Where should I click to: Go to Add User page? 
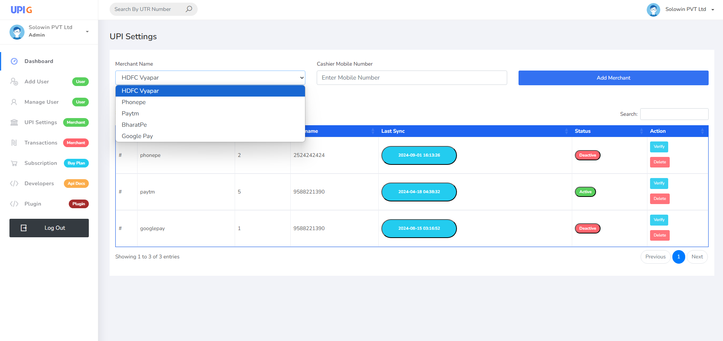(x=49, y=81)
